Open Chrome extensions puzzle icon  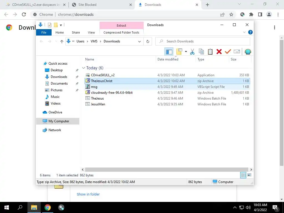pos(251,14)
